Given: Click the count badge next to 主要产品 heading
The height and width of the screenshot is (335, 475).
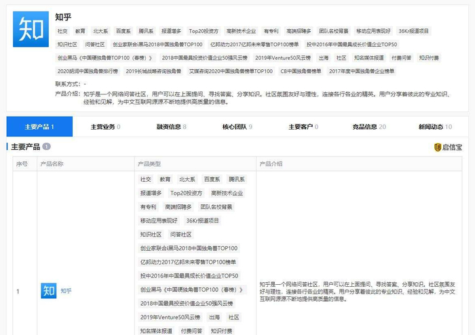Looking at the screenshot, I should 46,146.
